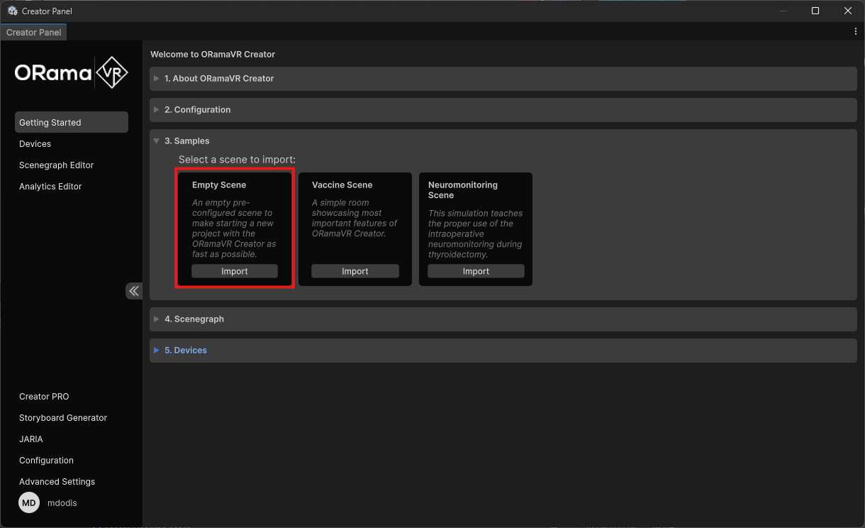The image size is (865, 528).
Task: Click the 'Welcome to ORamaVR Creator' heading
Action: 213,54
